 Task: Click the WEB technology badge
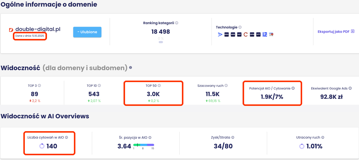point(233,34)
